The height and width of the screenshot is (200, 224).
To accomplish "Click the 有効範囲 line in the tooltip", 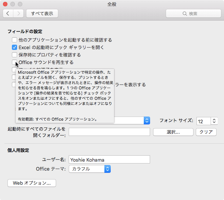I will click(x=58, y=119).
